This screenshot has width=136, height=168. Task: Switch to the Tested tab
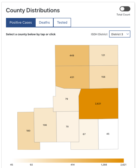(62, 22)
